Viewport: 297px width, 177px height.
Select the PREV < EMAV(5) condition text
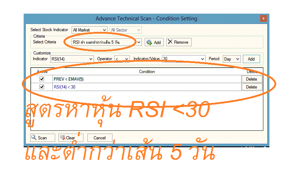click(68, 79)
